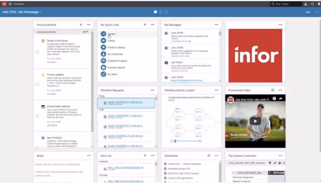Screen dimensions: 321x183
Task: Click the share icon in top bar
Action: 312,4
